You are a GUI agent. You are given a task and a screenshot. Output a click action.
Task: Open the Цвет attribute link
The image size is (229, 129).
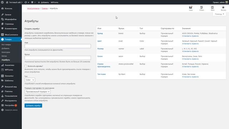click(99, 41)
